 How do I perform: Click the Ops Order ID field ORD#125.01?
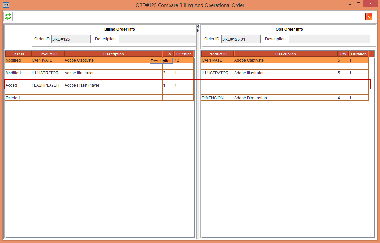pyautogui.click(x=241, y=39)
